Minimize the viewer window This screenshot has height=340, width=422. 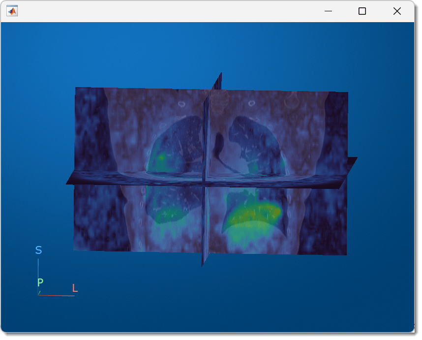(328, 11)
